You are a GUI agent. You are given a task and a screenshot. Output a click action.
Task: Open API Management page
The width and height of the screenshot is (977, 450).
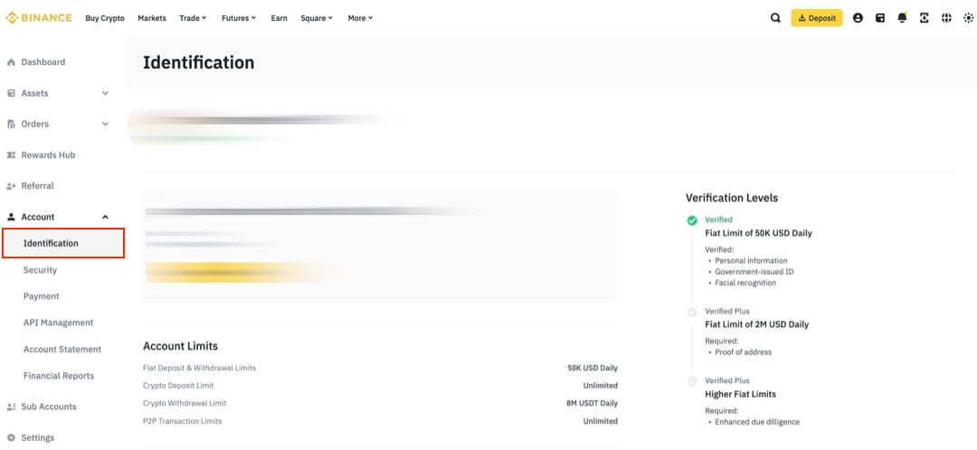58,323
